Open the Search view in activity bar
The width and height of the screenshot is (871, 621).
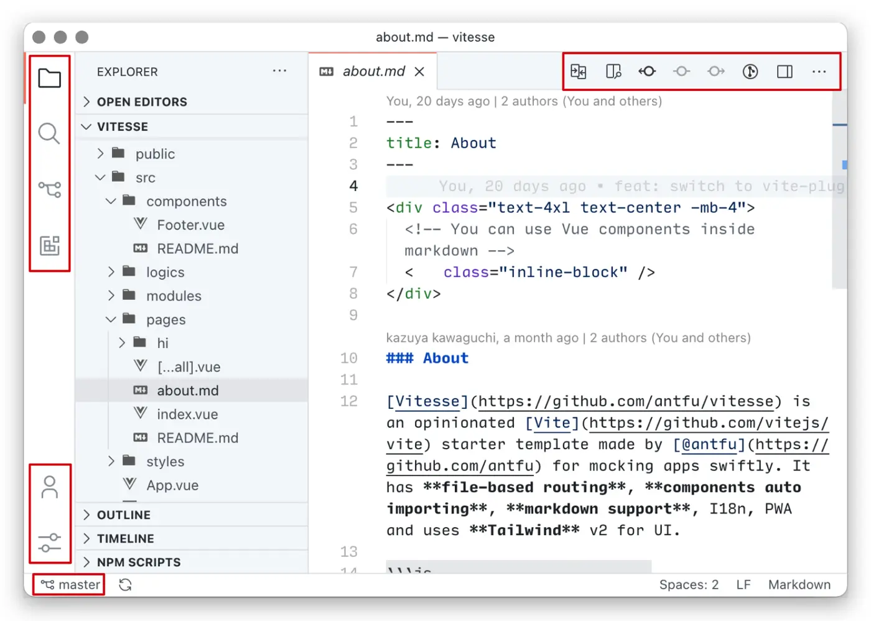point(49,134)
